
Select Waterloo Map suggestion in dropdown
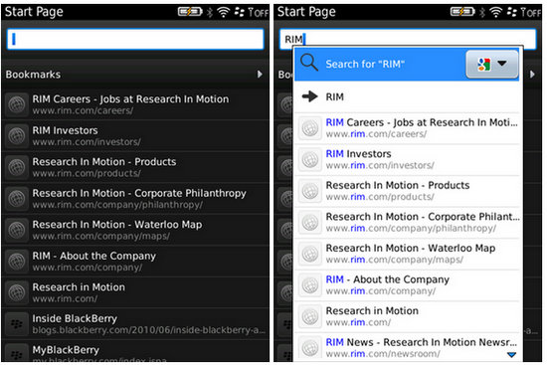pos(407,254)
